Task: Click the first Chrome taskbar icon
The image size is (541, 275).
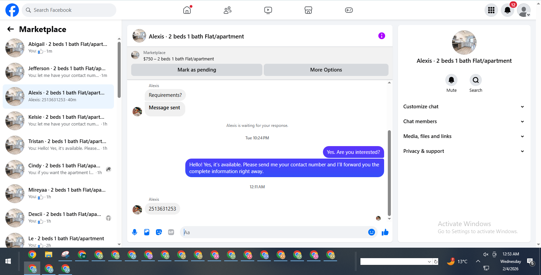Action: pos(32,255)
